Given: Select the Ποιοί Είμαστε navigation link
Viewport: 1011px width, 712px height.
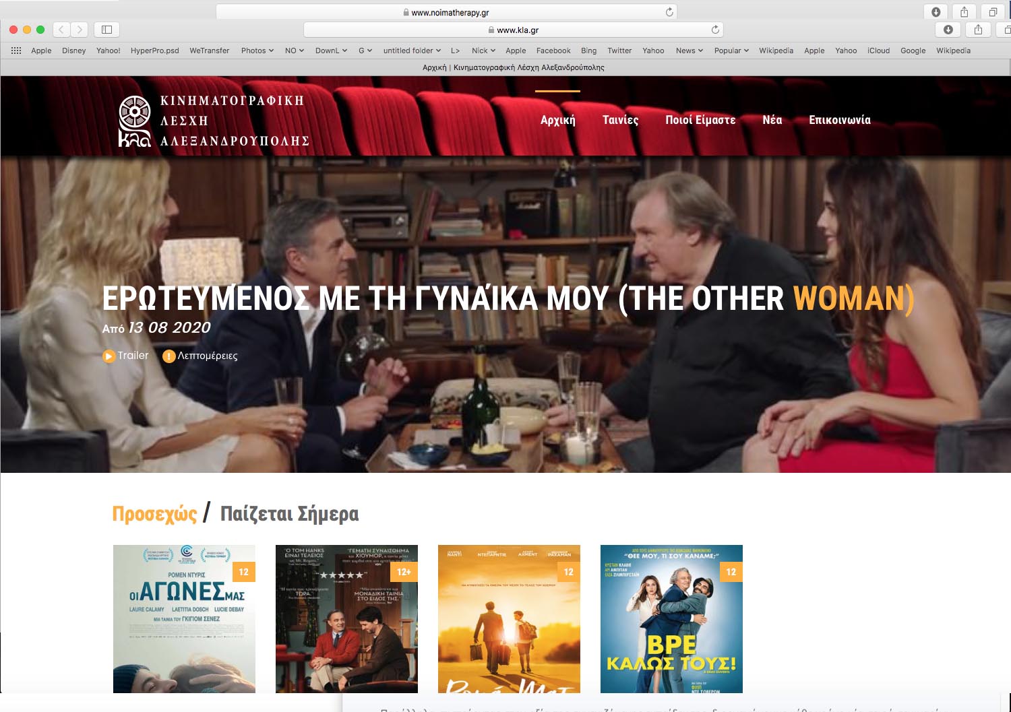Looking at the screenshot, I should [x=700, y=120].
